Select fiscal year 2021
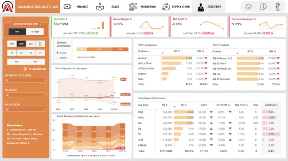 click(31, 44)
